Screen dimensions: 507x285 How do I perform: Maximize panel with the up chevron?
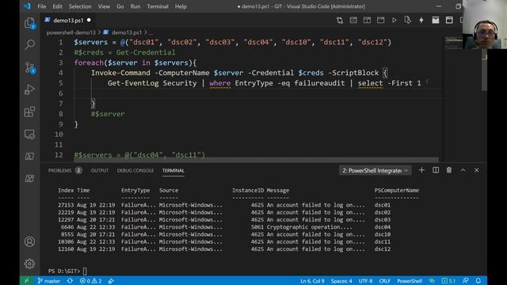463,170
